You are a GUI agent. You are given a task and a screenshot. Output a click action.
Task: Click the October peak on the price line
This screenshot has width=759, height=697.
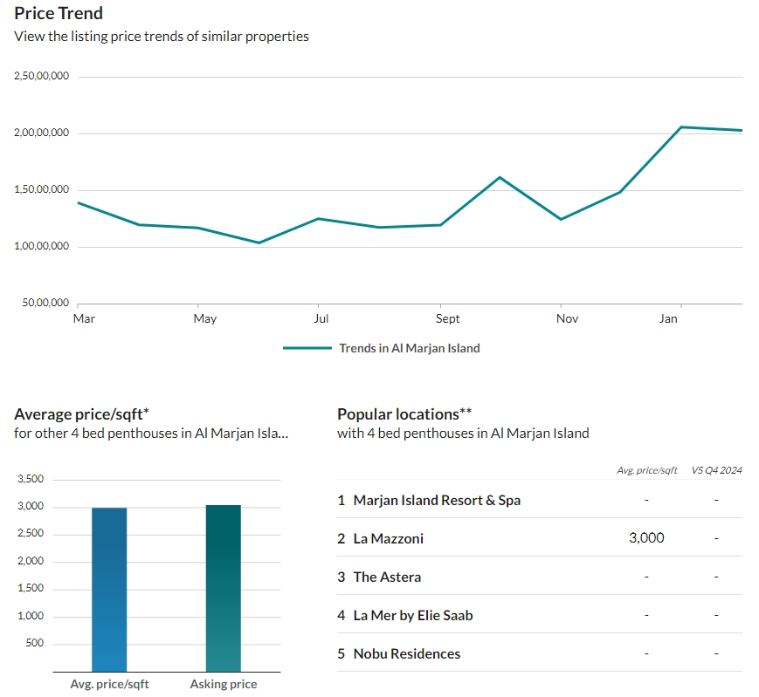pos(500,177)
